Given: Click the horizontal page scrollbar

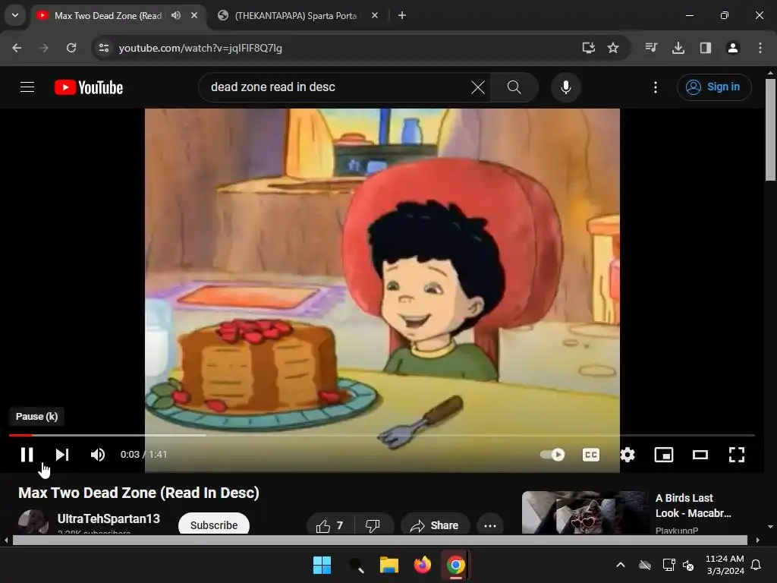Looking at the screenshot, I should tap(379, 540).
